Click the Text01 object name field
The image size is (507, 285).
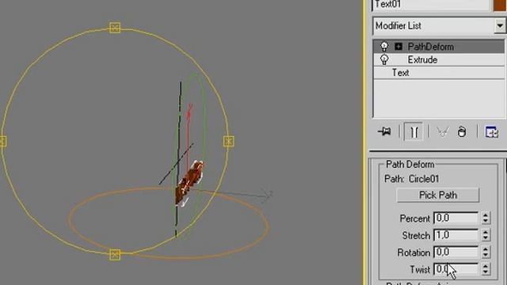click(x=431, y=5)
